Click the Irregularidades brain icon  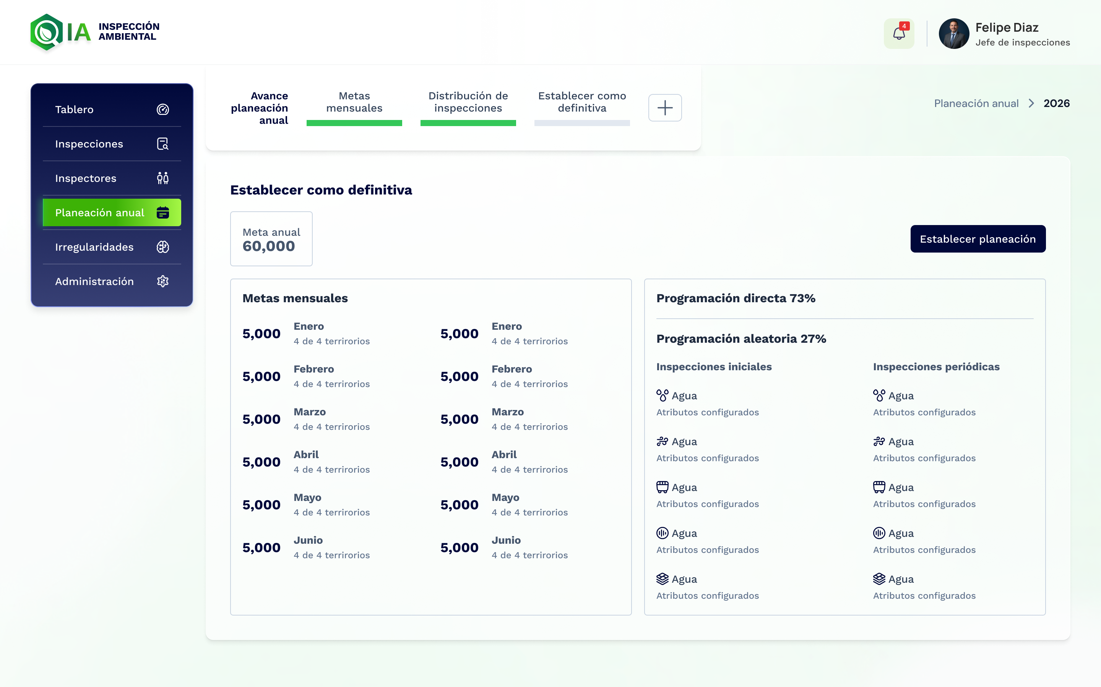[163, 247]
